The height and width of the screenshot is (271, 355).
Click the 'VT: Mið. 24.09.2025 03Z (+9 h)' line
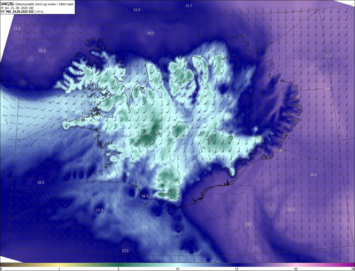[x=22, y=12]
